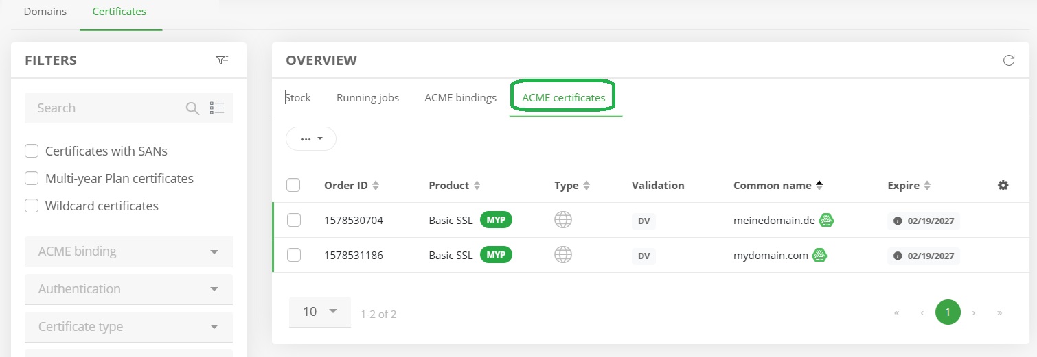Image resolution: width=1037 pixels, height=357 pixels.
Task: Go to last page of results
Action: [x=999, y=313]
